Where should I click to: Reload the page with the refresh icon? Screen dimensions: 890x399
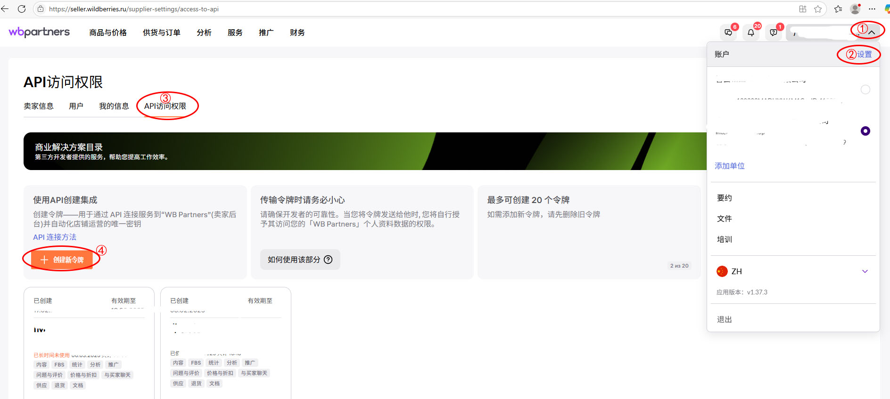[x=22, y=9]
